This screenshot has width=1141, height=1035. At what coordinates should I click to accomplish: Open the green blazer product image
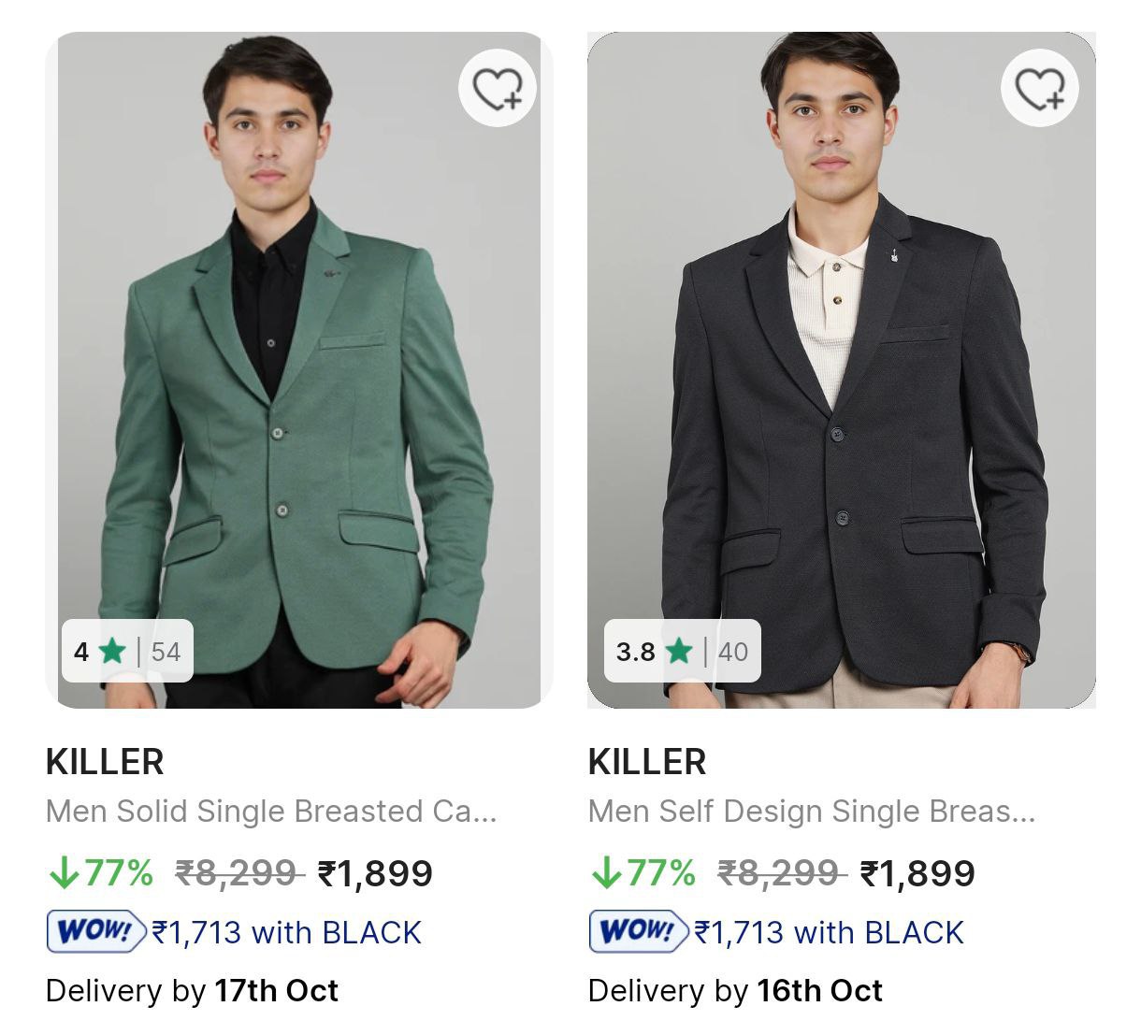click(299, 374)
